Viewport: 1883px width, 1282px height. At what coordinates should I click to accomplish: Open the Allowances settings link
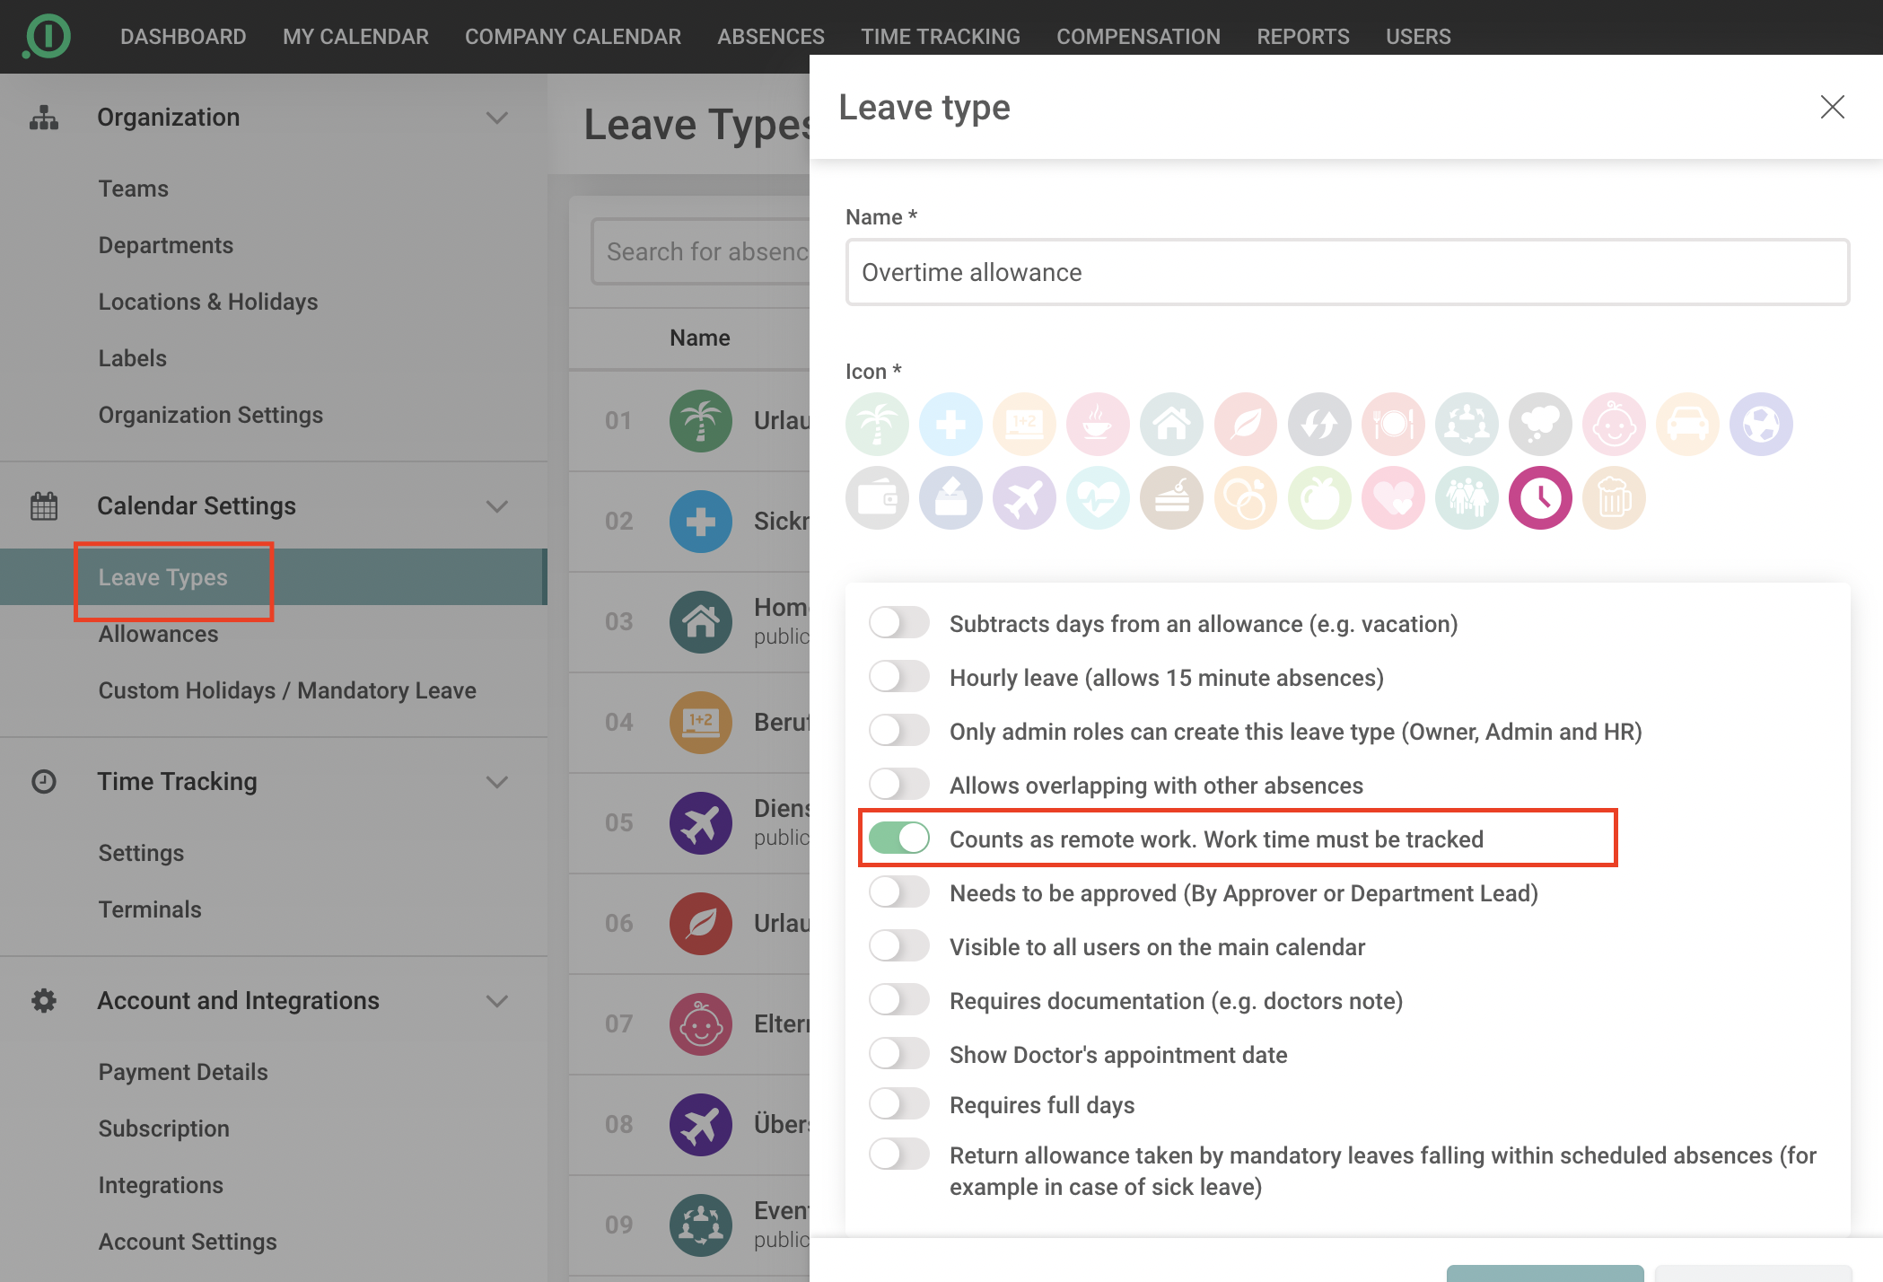point(158,634)
